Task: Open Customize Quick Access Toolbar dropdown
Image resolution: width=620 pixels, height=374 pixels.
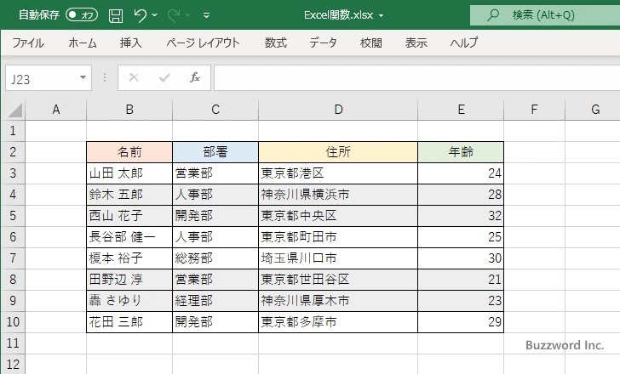Action: point(207,15)
